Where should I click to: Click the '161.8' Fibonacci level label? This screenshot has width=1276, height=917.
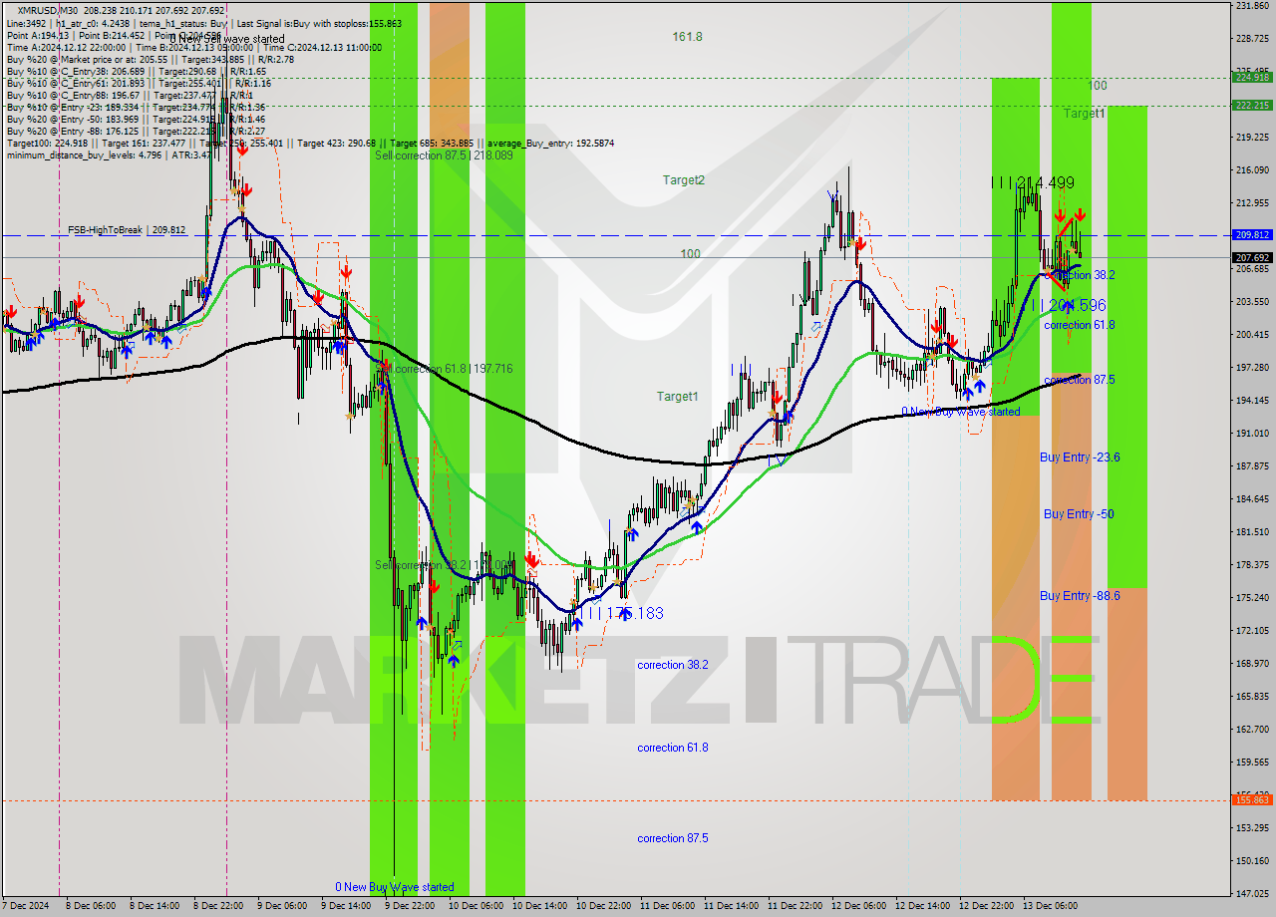pyautogui.click(x=687, y=37)
